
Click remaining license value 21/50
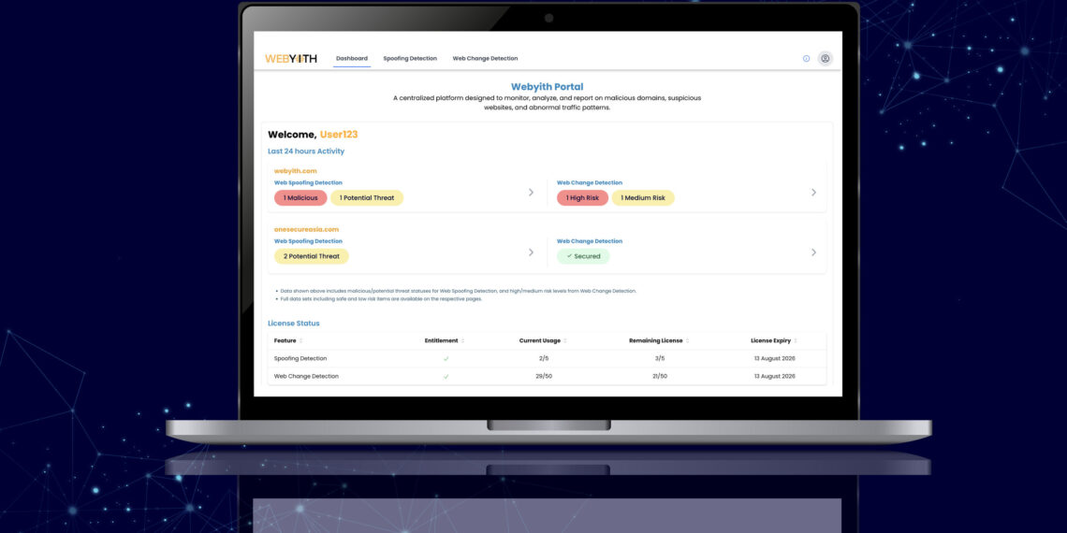pyautogui.click(x=660, y=376)
